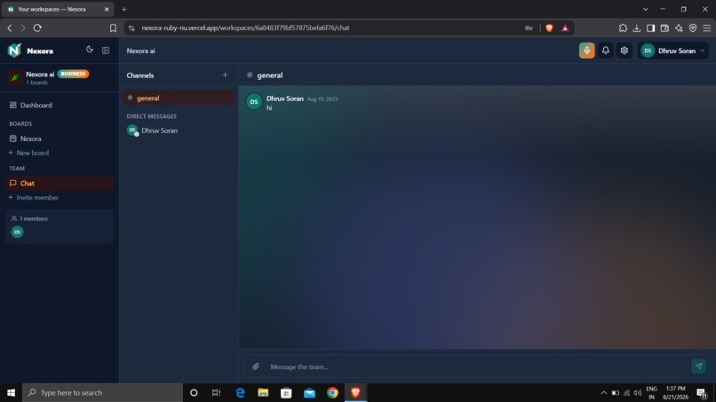This screenshot has width=716, height=402.
Task: Bookmark this page
Action: [113, 28]
